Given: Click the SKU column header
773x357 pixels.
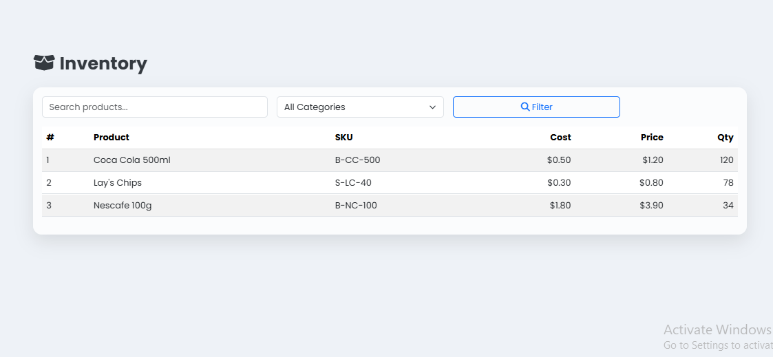Looking at the screenshot, I should [x=343, y=138].
